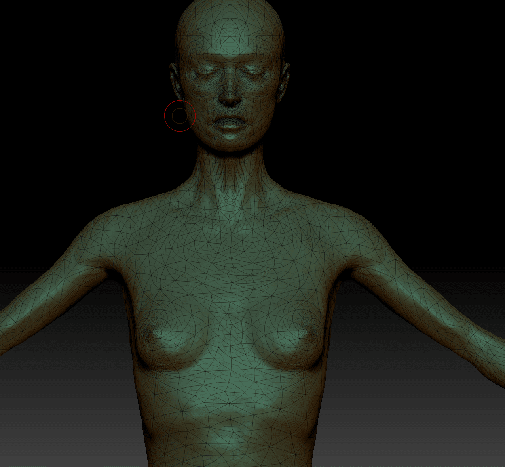Click the tip of the model's nose
Screen dimensions: 505x467
point(229,99)
